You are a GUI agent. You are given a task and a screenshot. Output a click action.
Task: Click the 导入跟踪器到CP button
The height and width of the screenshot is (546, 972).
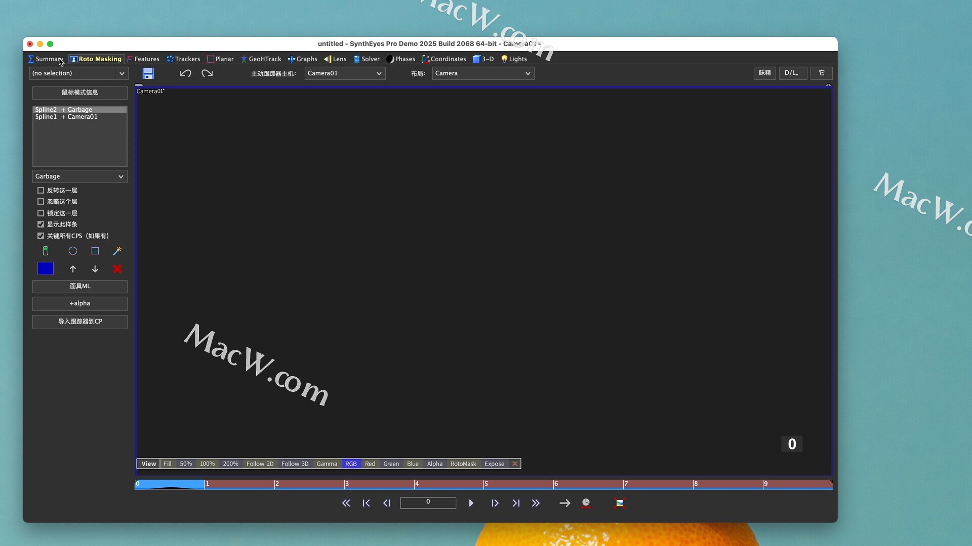pos(80,322)
